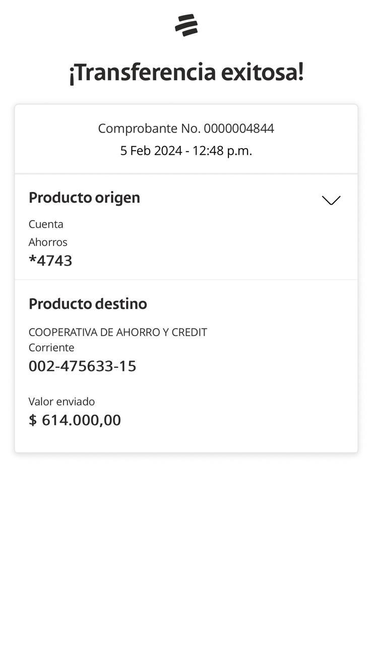Click the Valor enviado label
This screenshot has width=373, height=645.
coord(61,402)
